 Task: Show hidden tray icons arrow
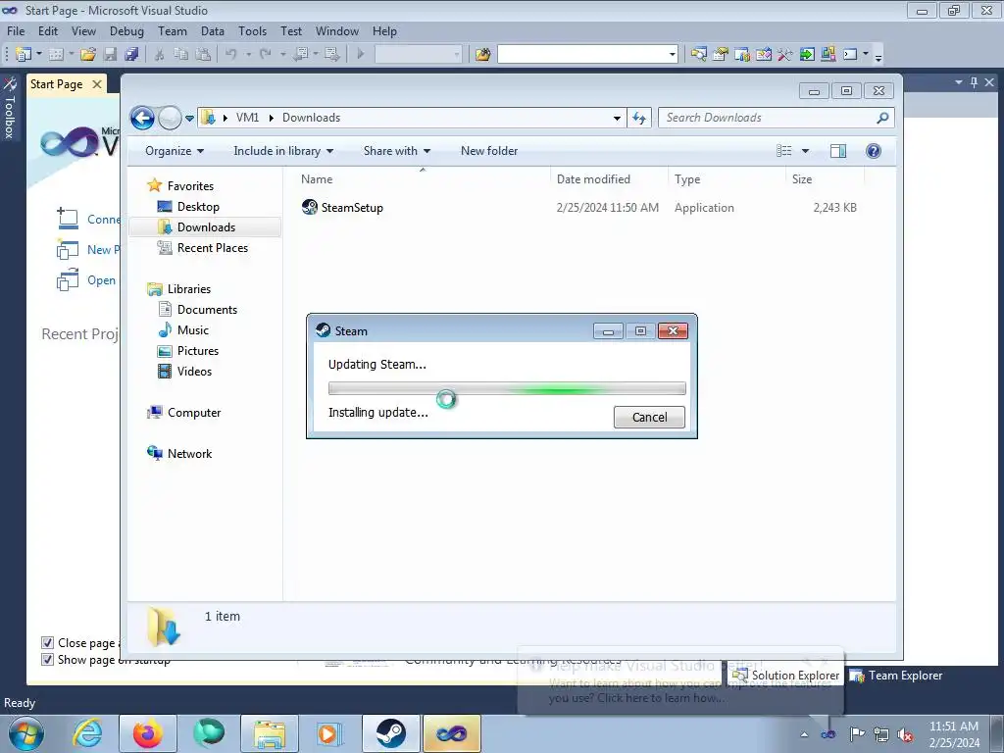coord(804,734)
